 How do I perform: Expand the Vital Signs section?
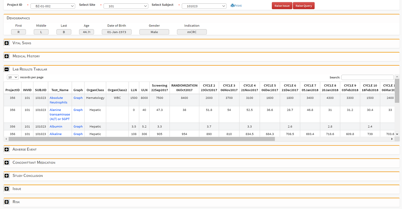pos(6,43)
